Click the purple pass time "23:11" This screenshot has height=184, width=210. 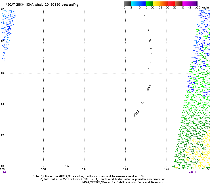192,172
